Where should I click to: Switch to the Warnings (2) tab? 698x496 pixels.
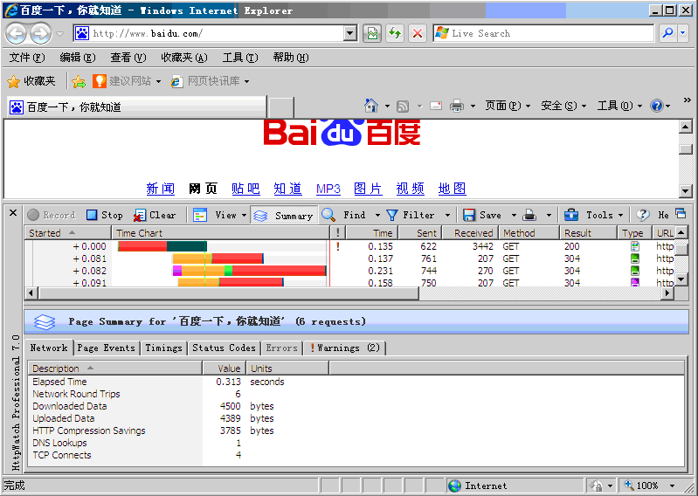point(344,348)
